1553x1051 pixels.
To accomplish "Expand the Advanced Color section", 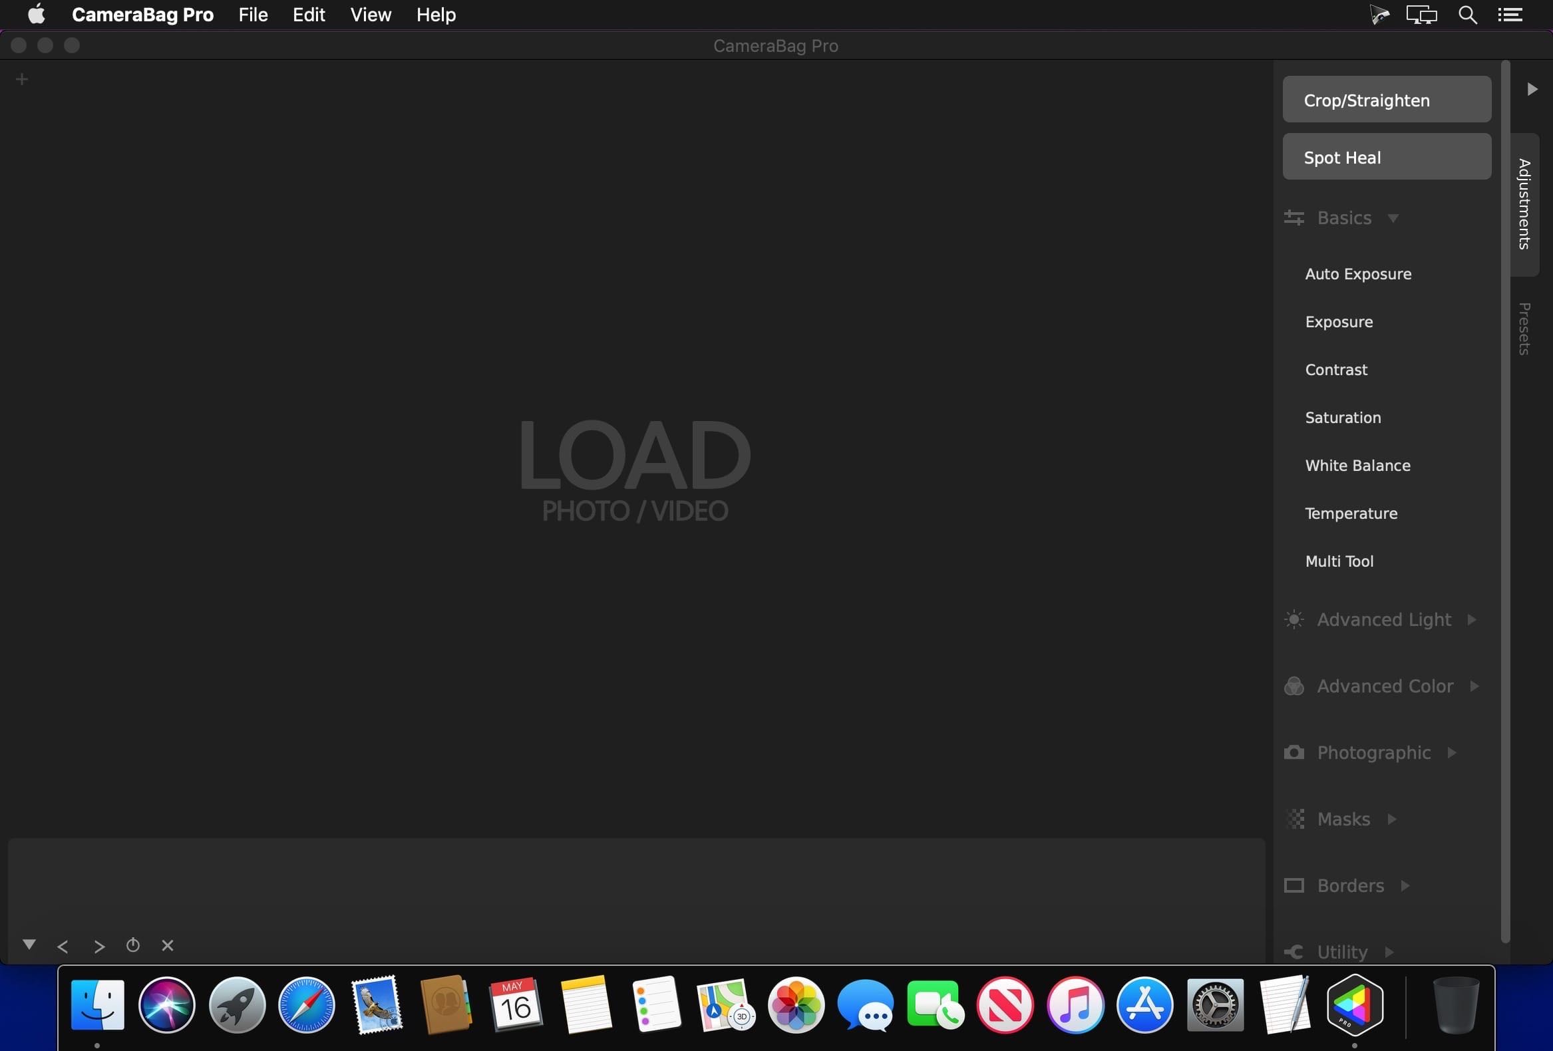I will click(x=1476, y=686).
